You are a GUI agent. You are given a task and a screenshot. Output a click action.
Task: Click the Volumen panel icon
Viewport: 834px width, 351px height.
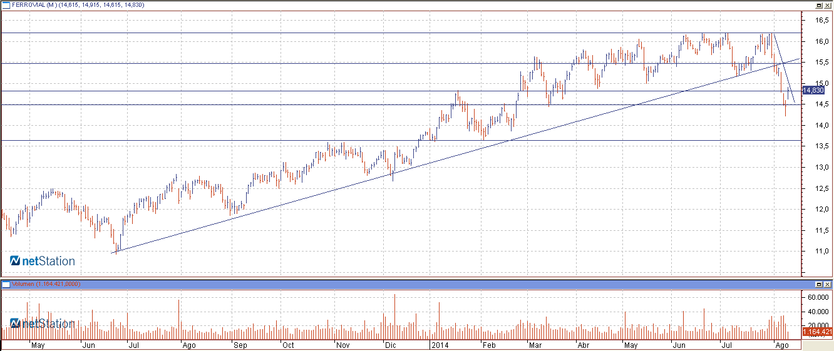pyautogui.click(x=6, y=285)
